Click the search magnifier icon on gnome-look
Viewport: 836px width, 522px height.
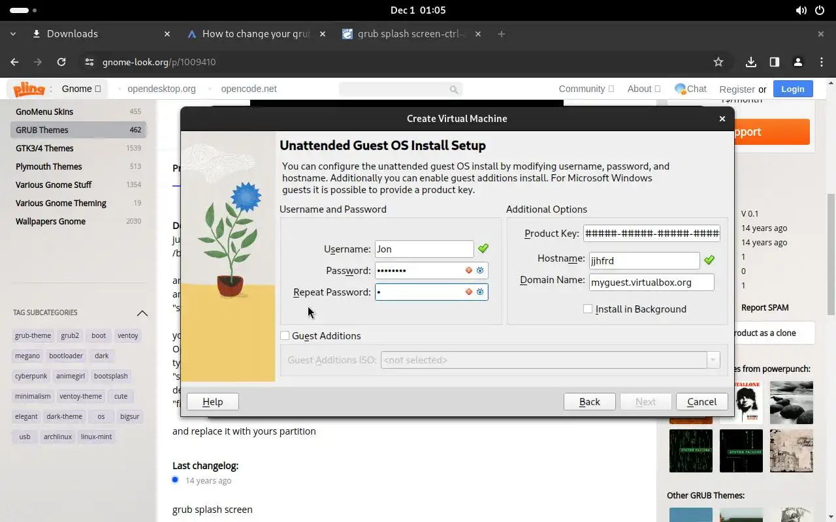coord(454,89)
